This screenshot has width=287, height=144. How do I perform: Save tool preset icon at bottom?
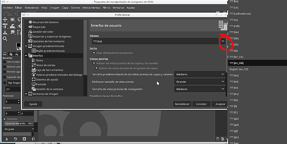coord(7,139)
